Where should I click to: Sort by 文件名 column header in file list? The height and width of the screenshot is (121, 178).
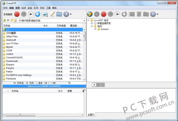coord(23,26)
